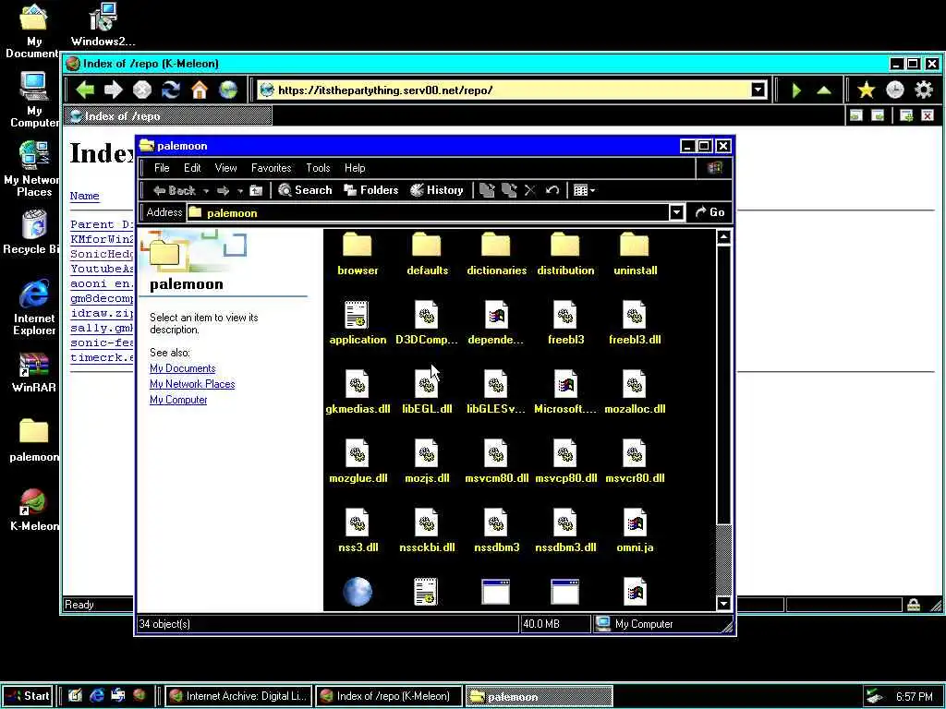The width and height of the screenshot is (946, 709).
Task: Click the K-Meleon Go play arrow
Action: [796, 90]
